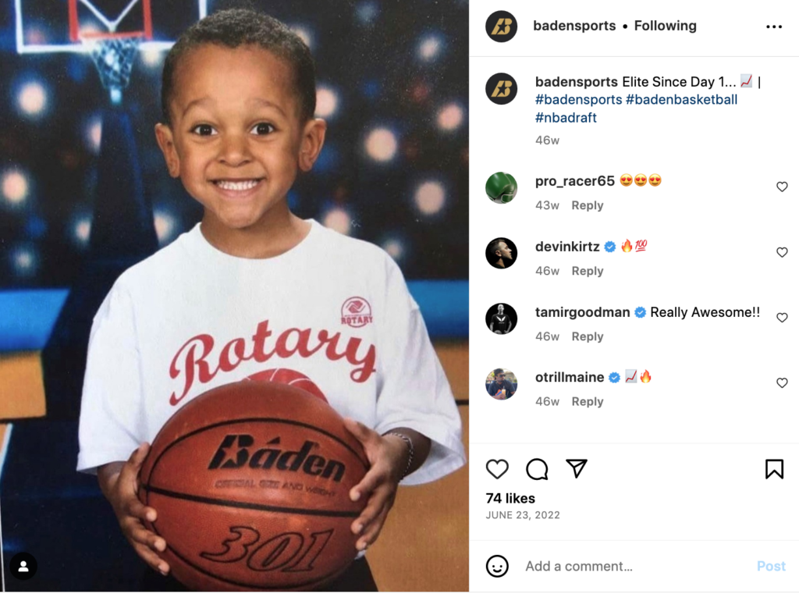Image resolution: width=799 pixels, height=594 pixels.
Task: View the 74 likes list
Action: (x=510, y=498)
